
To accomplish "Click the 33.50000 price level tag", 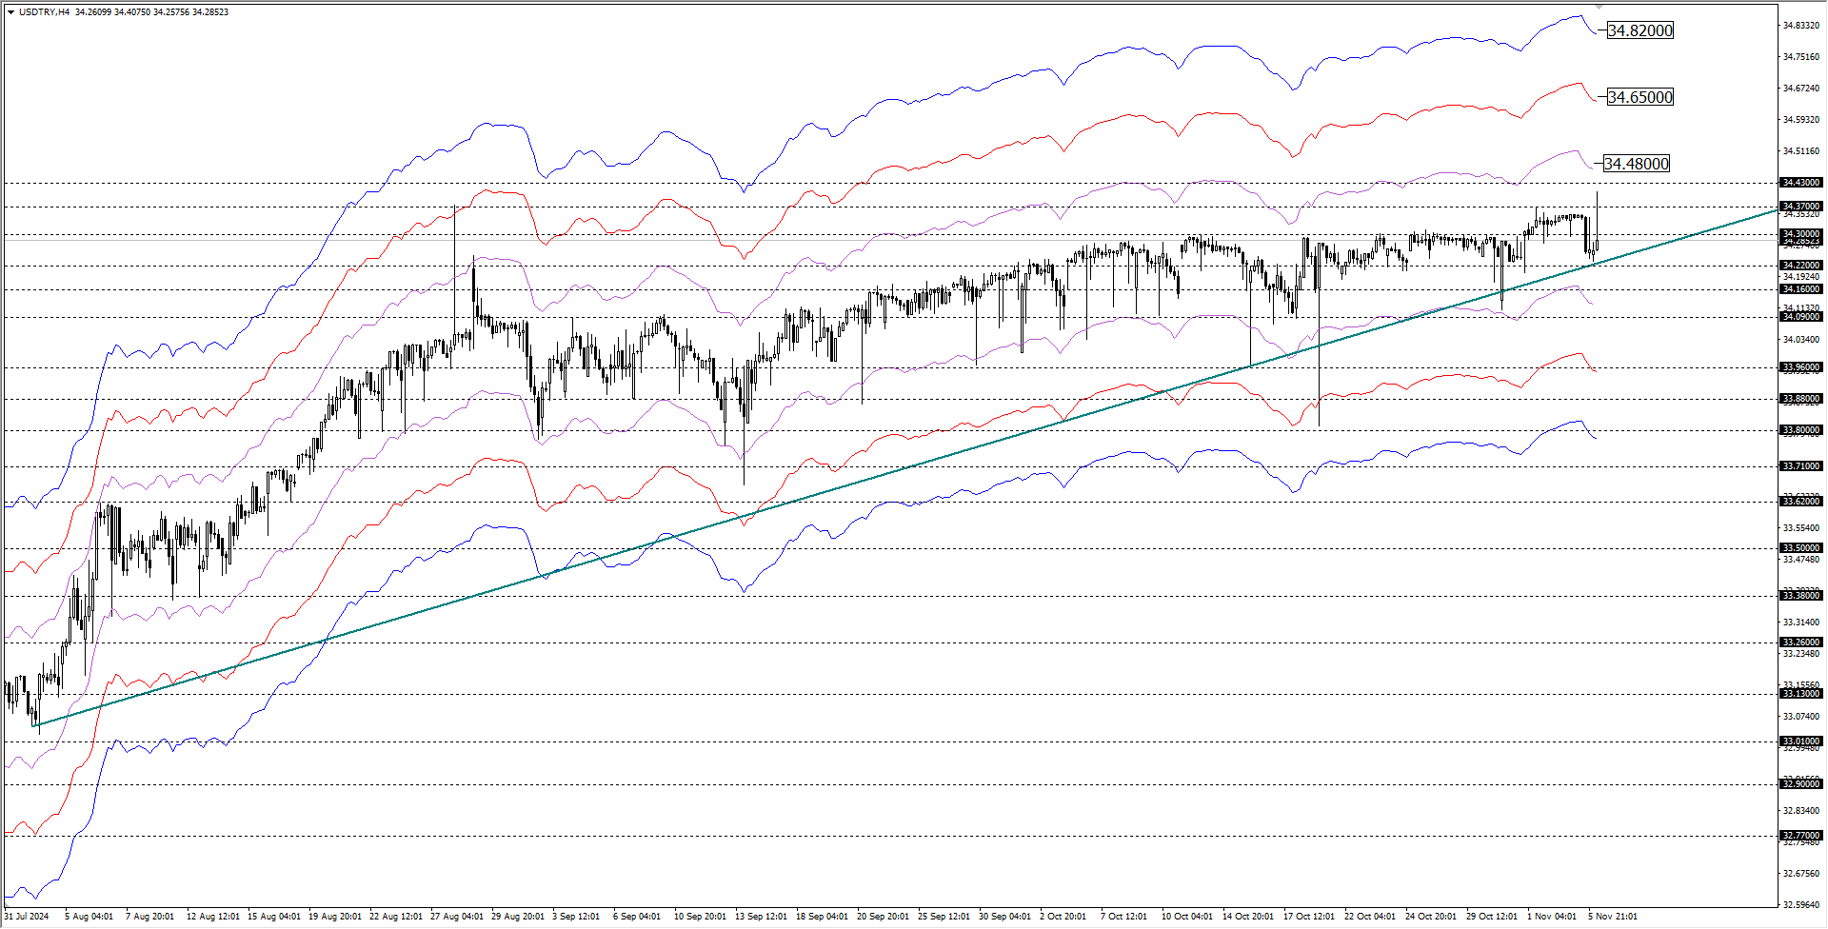I will (1801, 548).
